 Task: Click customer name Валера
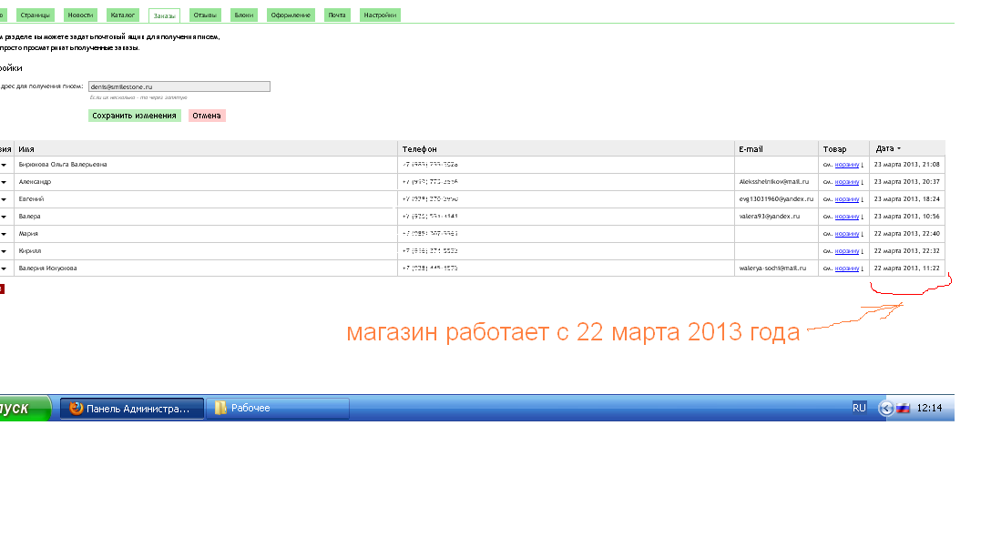pyautogui.click(x=29, y=216)
